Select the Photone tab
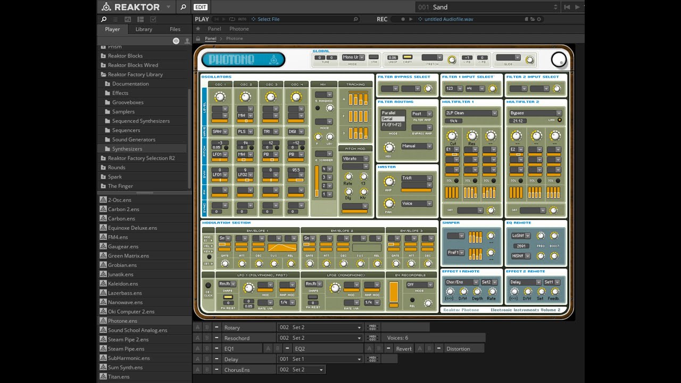Image resolution: width=681 pixels, height=383 pixels. click(239, 29)
